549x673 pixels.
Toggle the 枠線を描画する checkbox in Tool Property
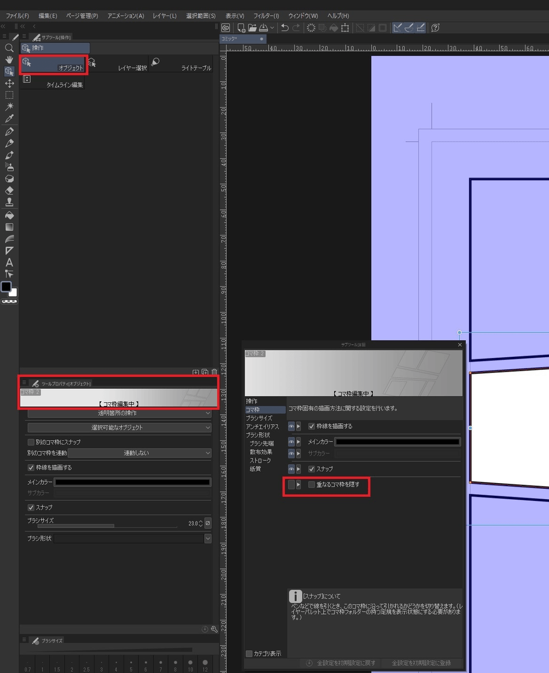point(30,467)
